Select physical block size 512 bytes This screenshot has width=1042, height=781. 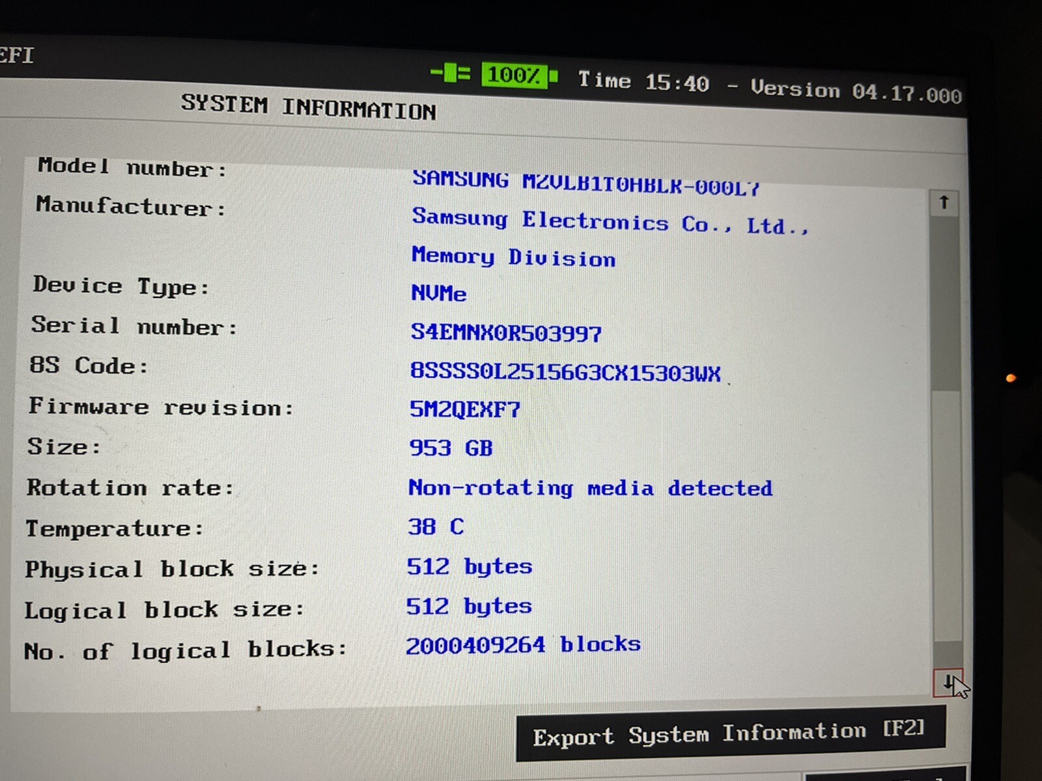coord(469,567)
